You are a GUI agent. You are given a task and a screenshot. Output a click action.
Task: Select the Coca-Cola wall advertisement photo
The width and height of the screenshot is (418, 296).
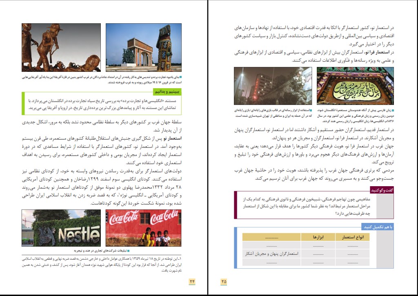(x=143, y=228)
